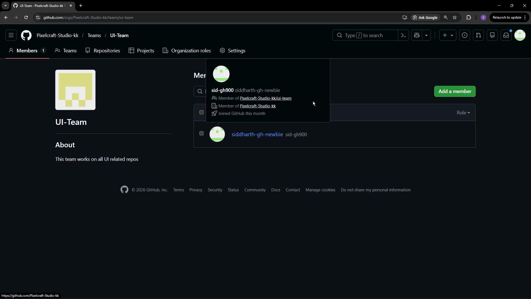531x299 pixels.
Task: Open the footer GitHub logo
Action: click(x=124, y=190)
